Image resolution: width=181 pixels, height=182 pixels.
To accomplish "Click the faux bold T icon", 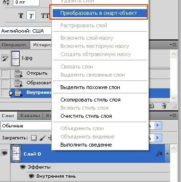I will 21,16.
